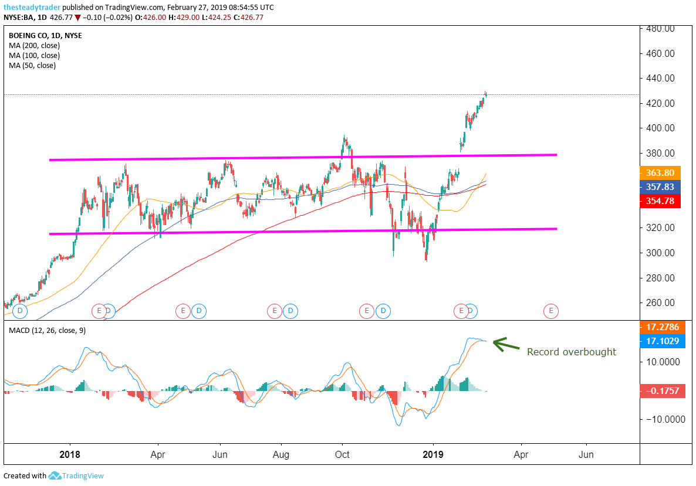
Task: Click the orange 17.2786 MACD value tag
Action: 663,327
